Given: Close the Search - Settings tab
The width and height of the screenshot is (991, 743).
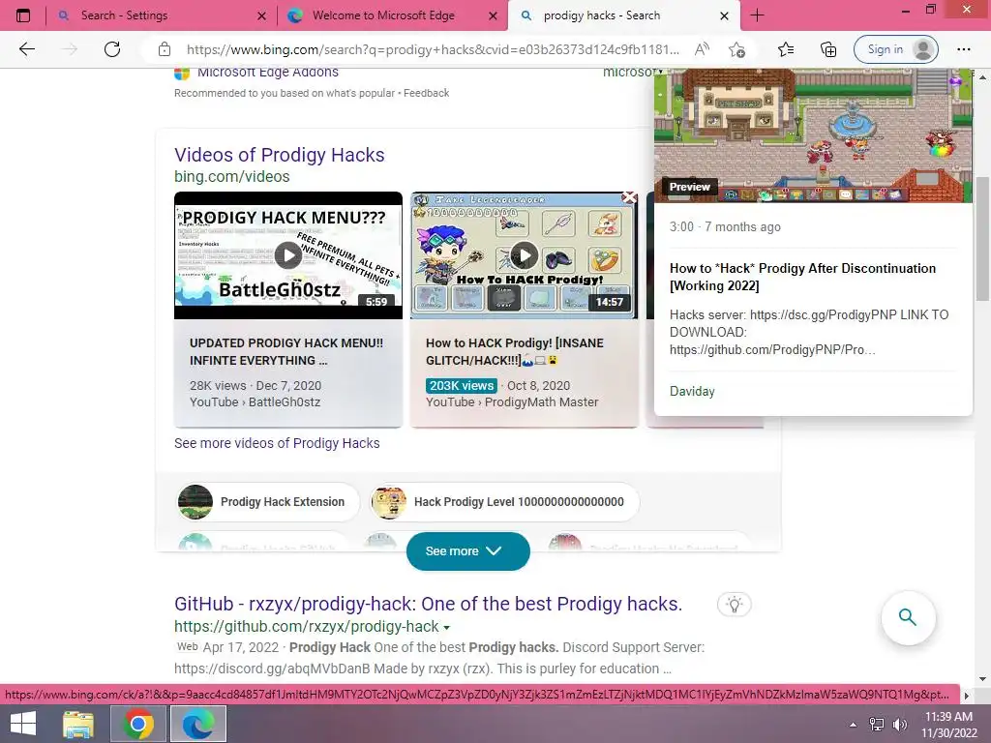Looking at the screenshot, I should (x=261, y=15).
